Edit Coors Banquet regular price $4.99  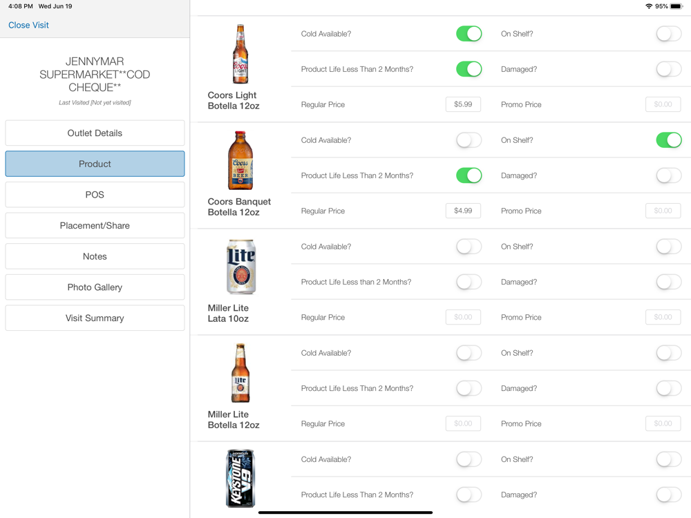click(x=463, y=211)
